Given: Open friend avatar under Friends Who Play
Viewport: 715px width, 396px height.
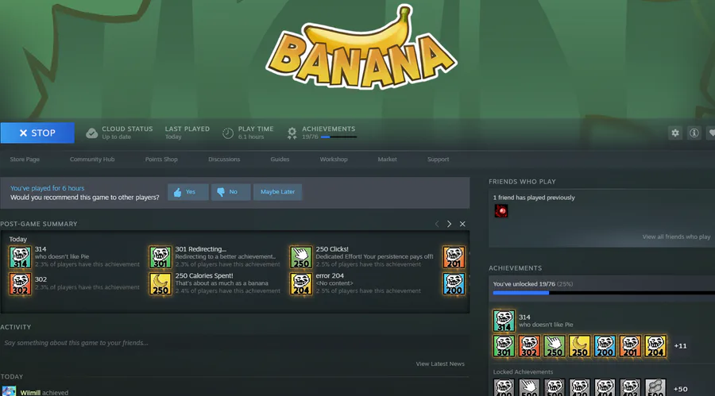Looking at the screenshot, I should click(x=501, y=211).
